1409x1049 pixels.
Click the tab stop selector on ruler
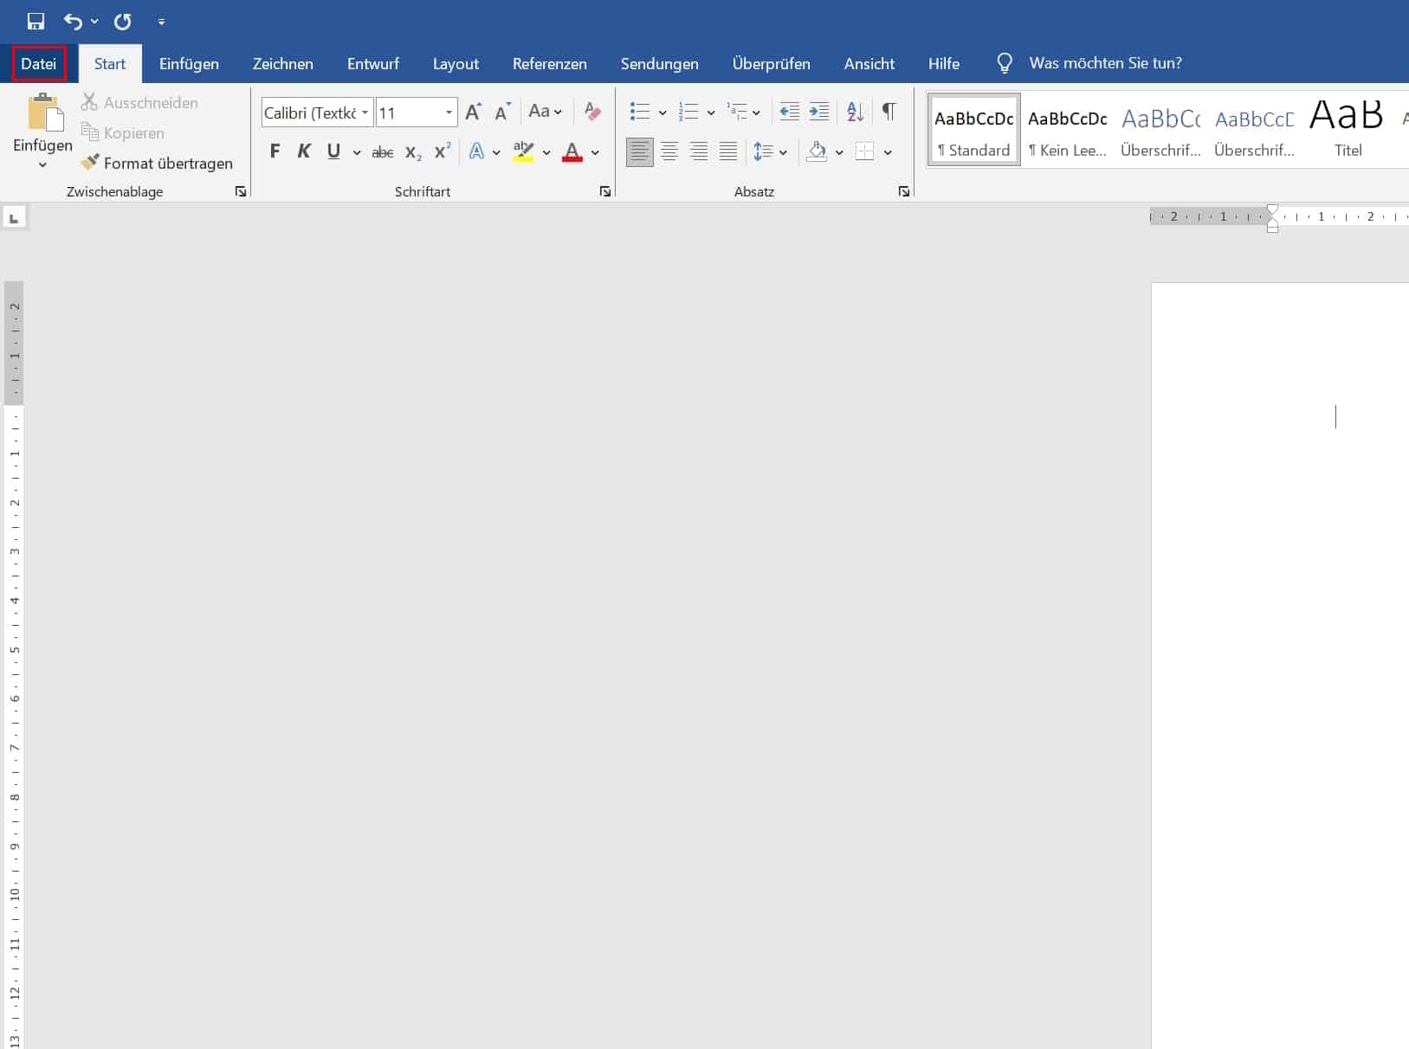click(14, 217)
